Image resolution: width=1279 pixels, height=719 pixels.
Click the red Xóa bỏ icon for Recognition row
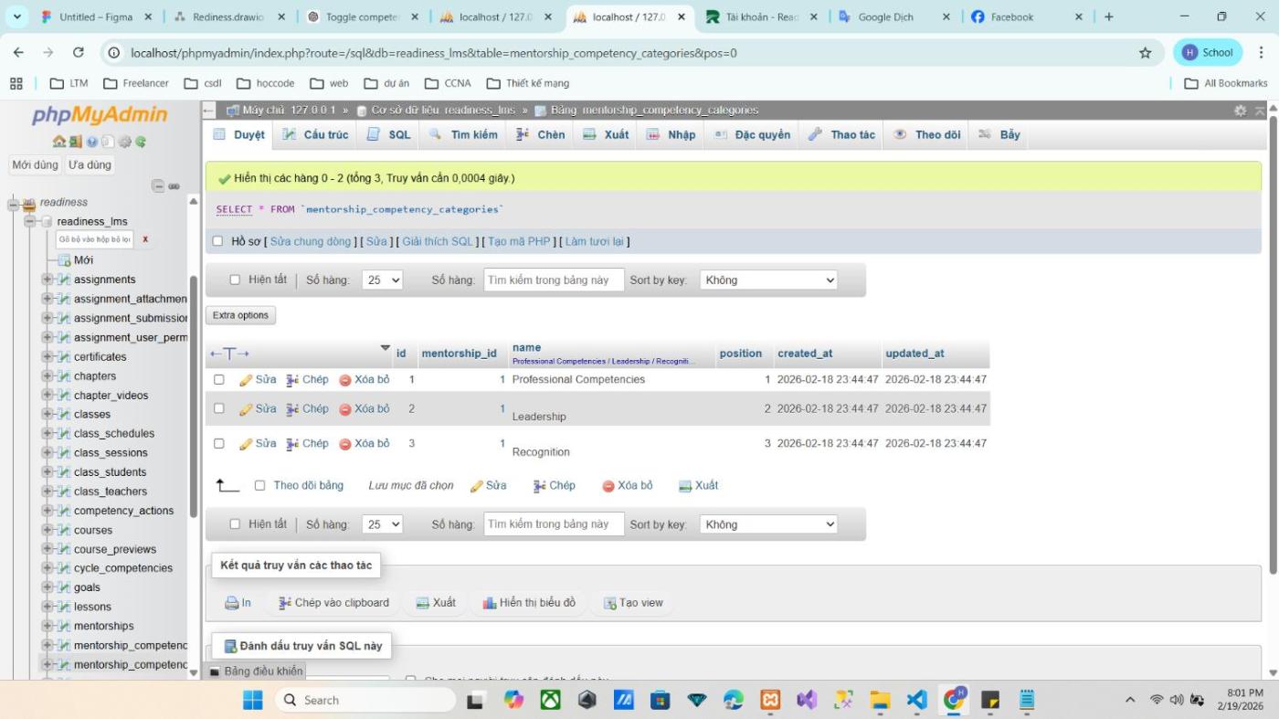[x=345, y=444]
